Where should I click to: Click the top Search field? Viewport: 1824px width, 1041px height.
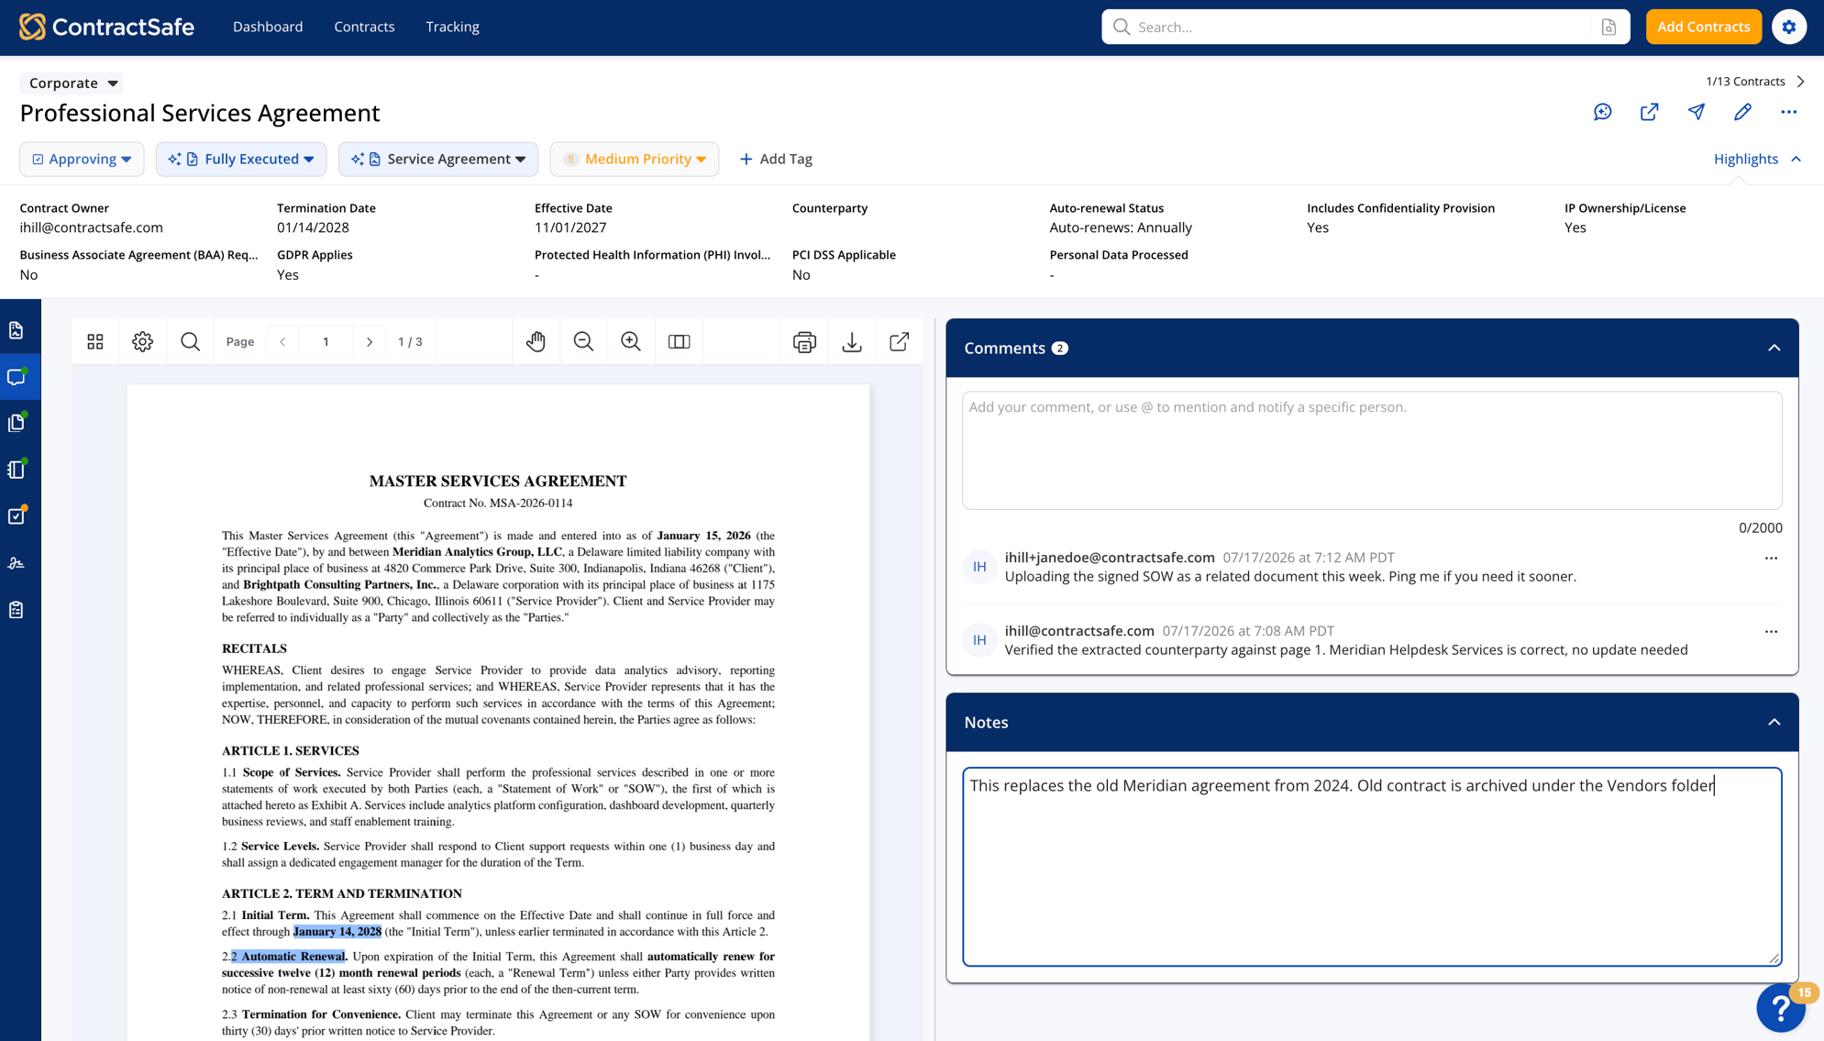pos(1365,27)
